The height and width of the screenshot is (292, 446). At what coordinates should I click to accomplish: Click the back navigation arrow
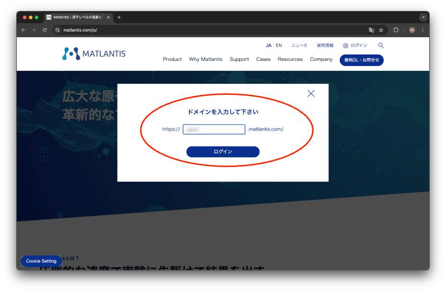[x=23, y=30]
